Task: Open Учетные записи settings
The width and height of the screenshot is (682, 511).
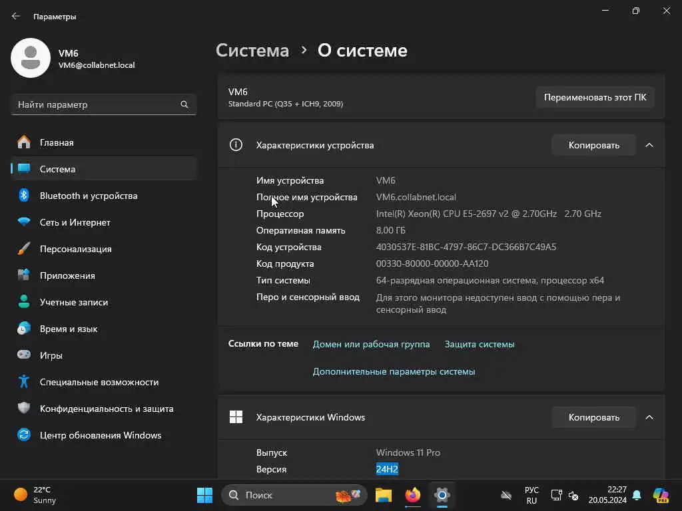Action: click(103, 302)
